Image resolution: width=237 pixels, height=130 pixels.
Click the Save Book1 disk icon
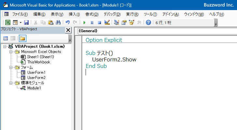coord(26,22)
